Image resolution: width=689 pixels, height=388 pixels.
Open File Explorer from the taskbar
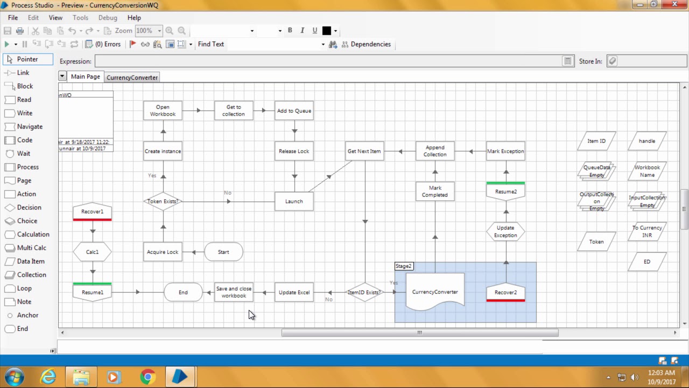click(x=81, y=376)
